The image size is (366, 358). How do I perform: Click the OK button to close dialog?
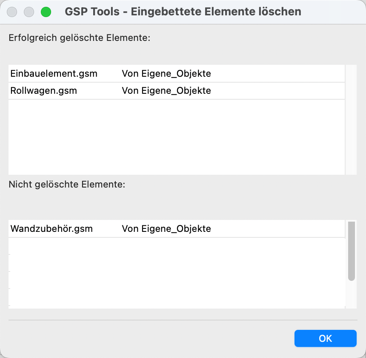(x=325, y=338)
